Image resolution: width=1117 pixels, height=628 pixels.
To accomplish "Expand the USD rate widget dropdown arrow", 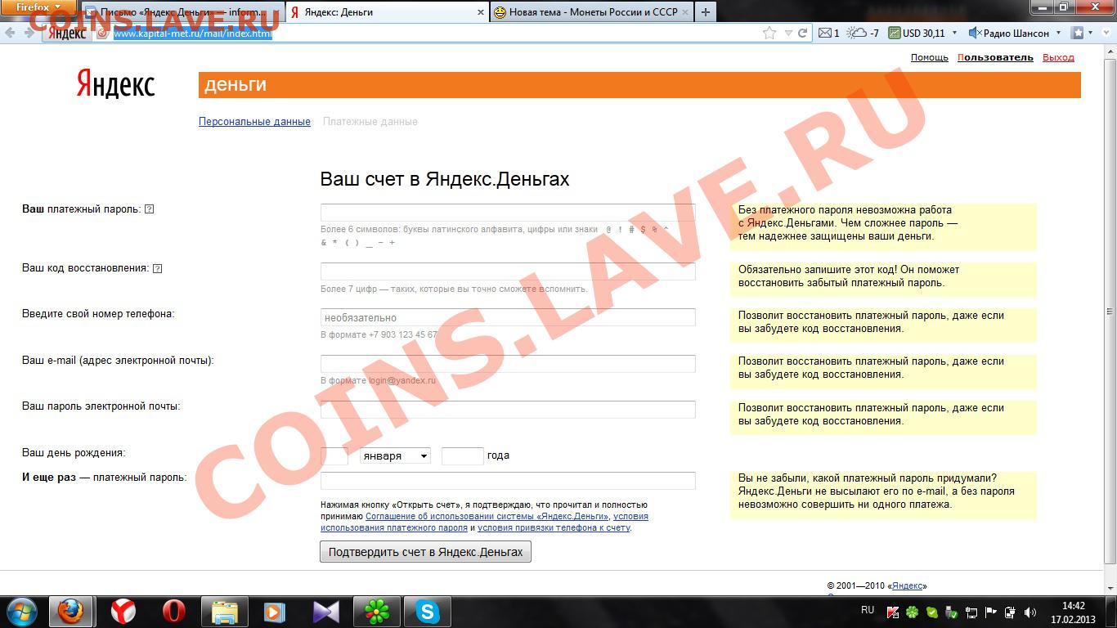I will click(x=954, y=34).
